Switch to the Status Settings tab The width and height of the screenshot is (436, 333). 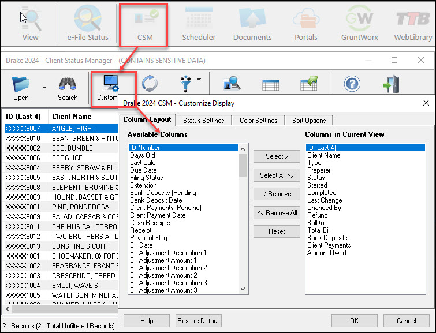coord(203,121)
